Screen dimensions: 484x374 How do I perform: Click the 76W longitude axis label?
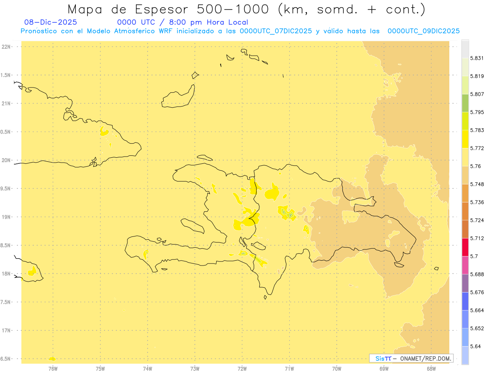53,368
